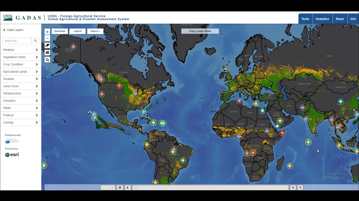Click the Pacific Disaster Center logo

12,141
